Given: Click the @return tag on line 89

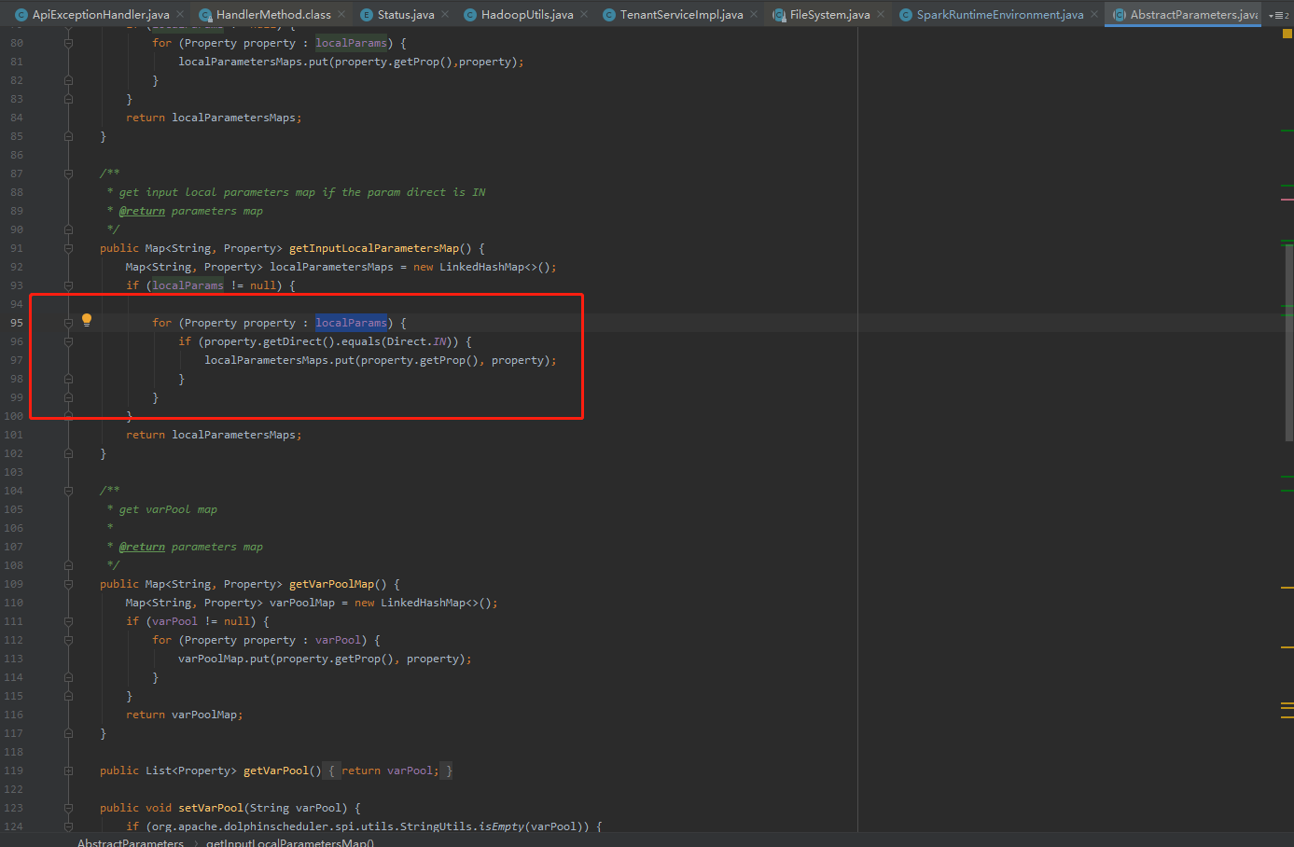Looking at the screenshot, I should (142, 211).
